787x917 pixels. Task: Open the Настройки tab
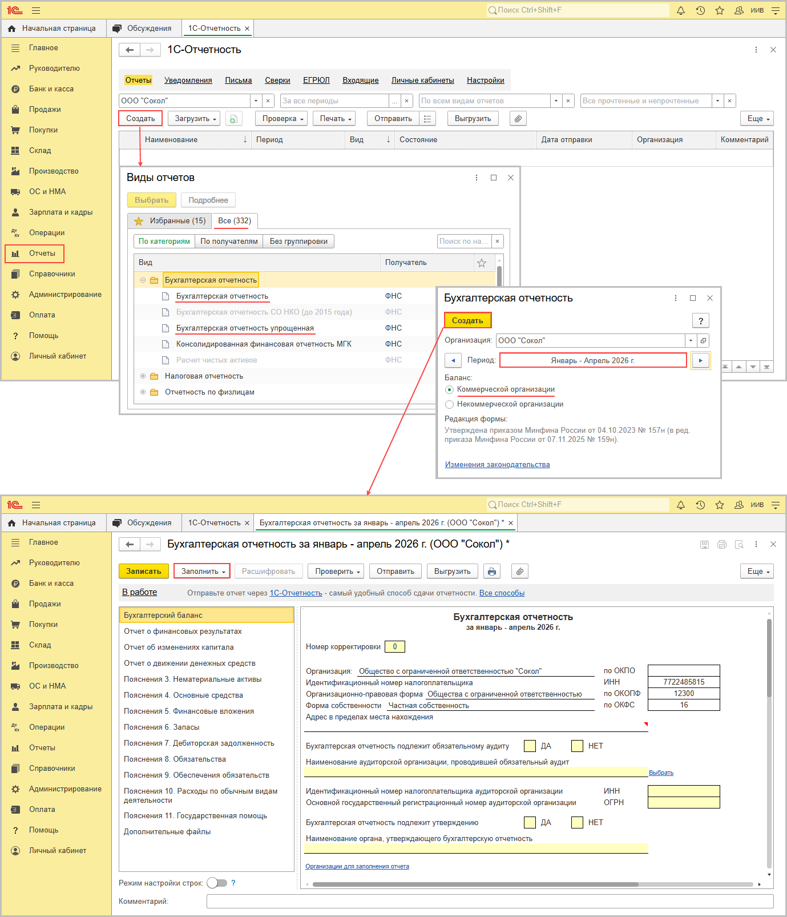pyautogui.click(x=486, y=81)
